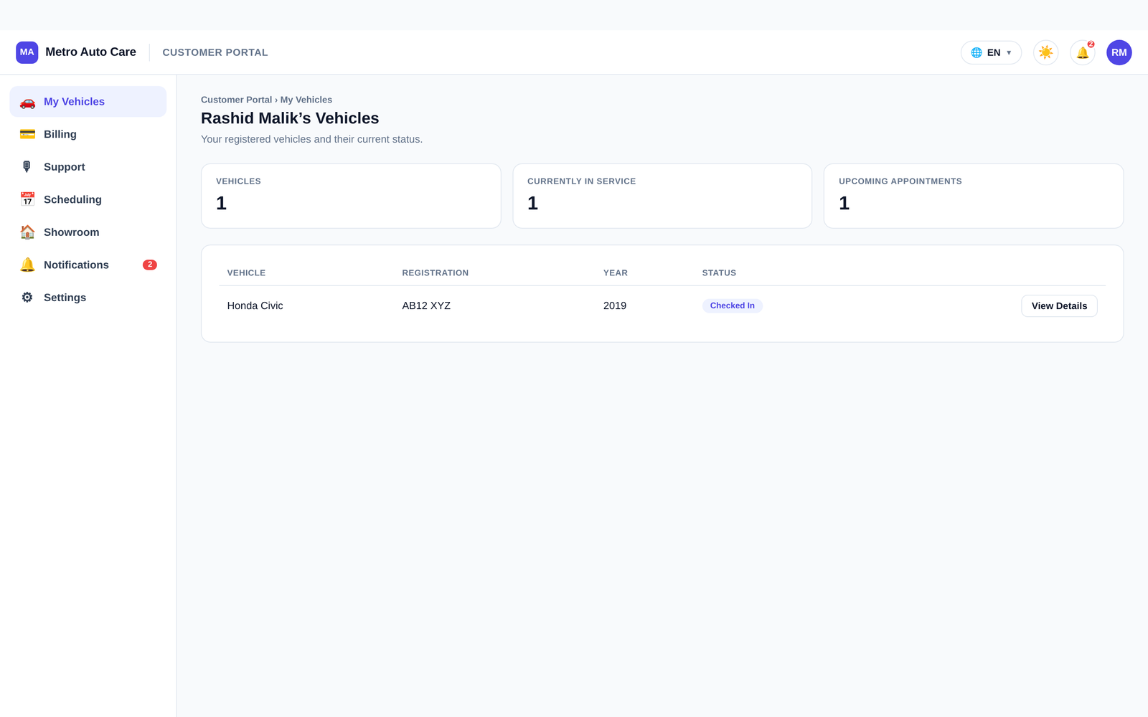
Task: Click the year 2019 cell
Action: coord(615,305)
